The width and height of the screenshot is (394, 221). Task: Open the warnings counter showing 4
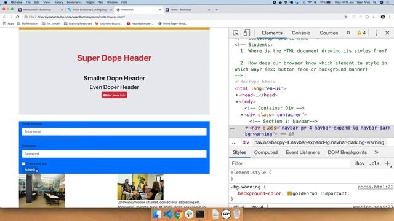pyautogui.click(x=361, y=33)
